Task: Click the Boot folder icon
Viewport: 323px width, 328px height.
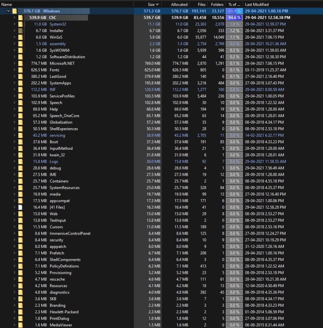Action: (x=20, y=142)
